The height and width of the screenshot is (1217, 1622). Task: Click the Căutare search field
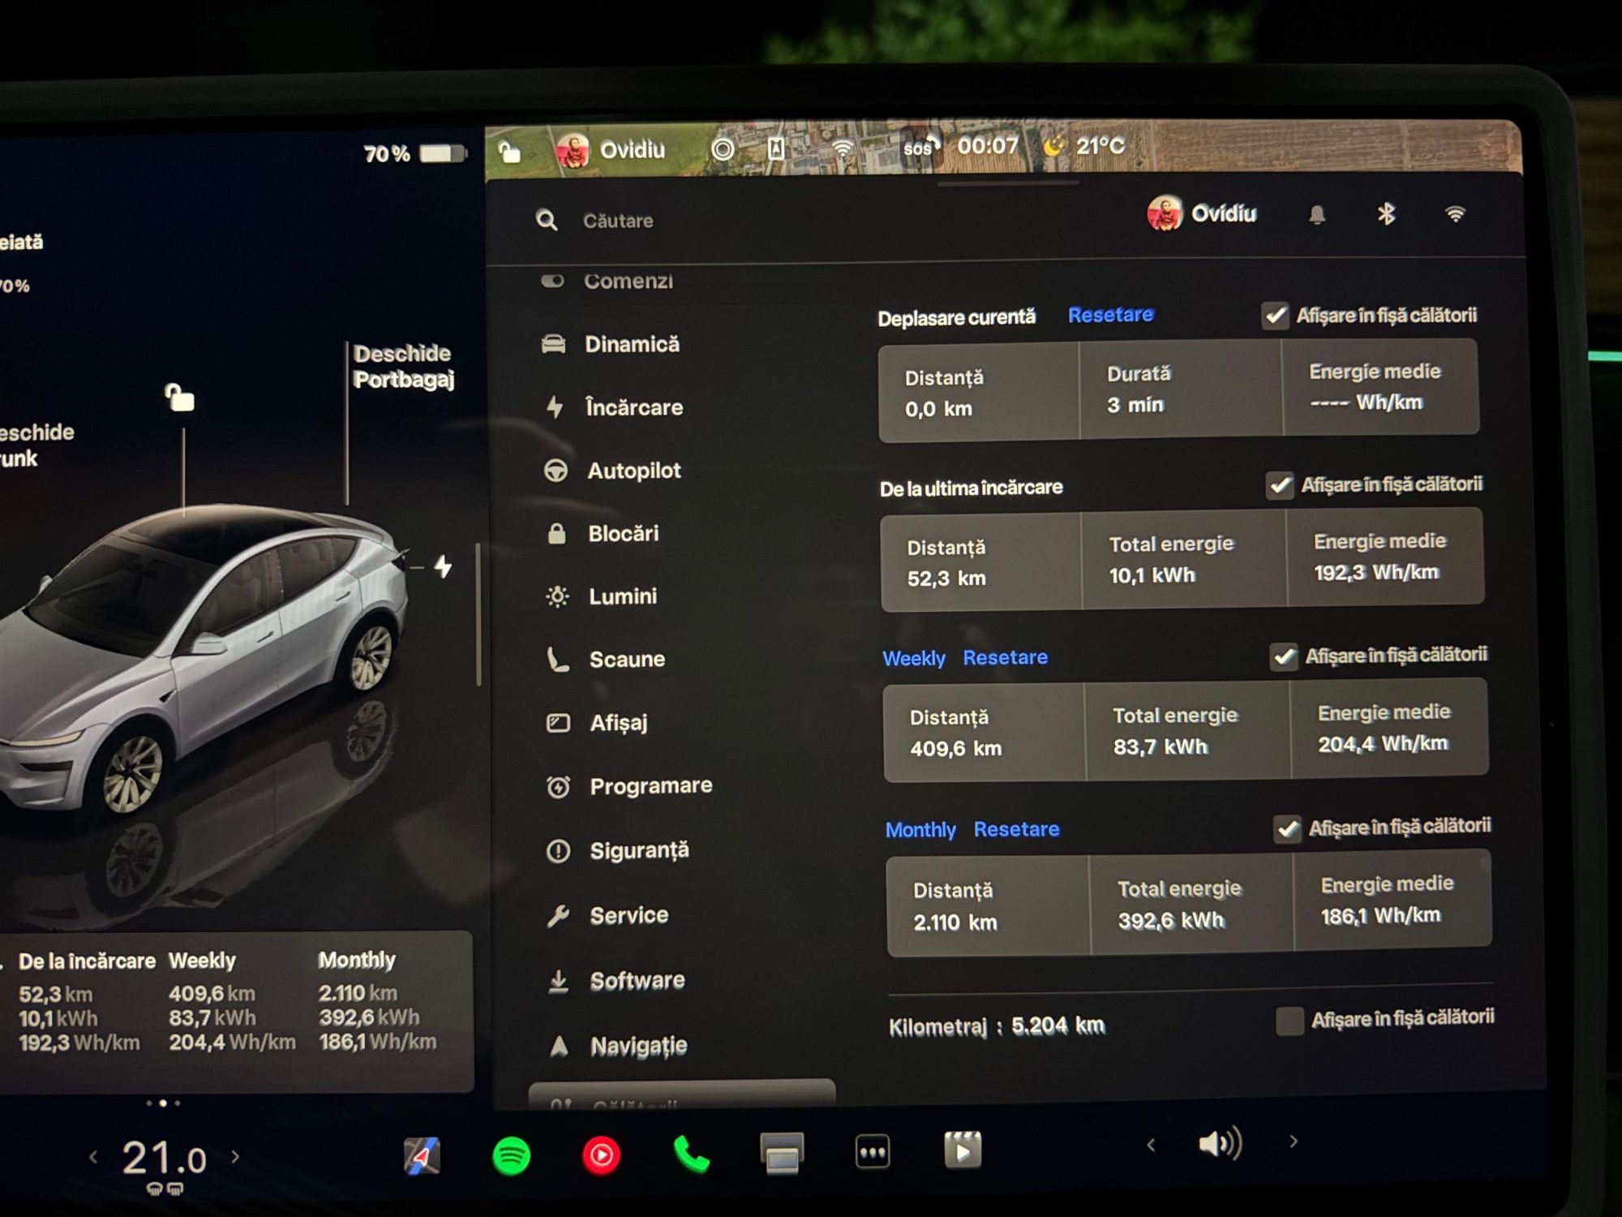click(x=618, y=221)
